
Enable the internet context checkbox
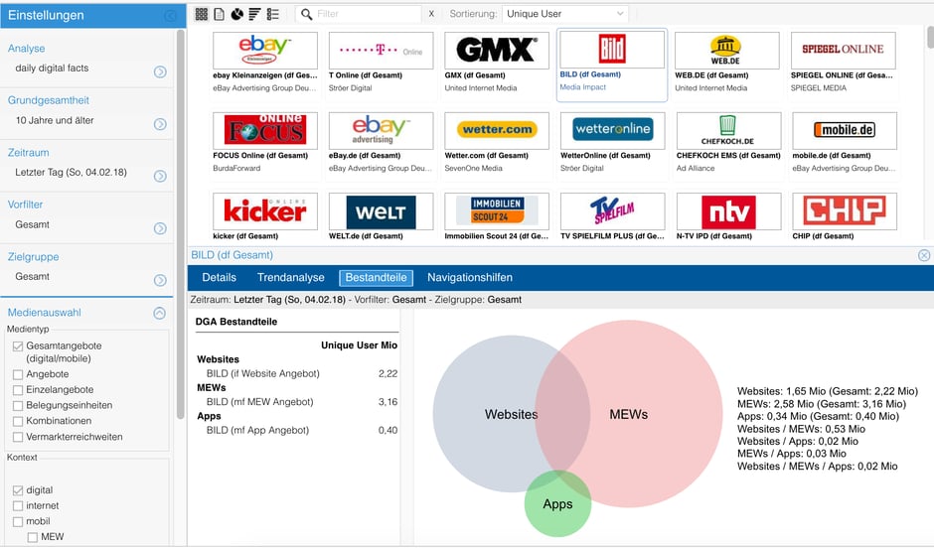tap(18, 506)
